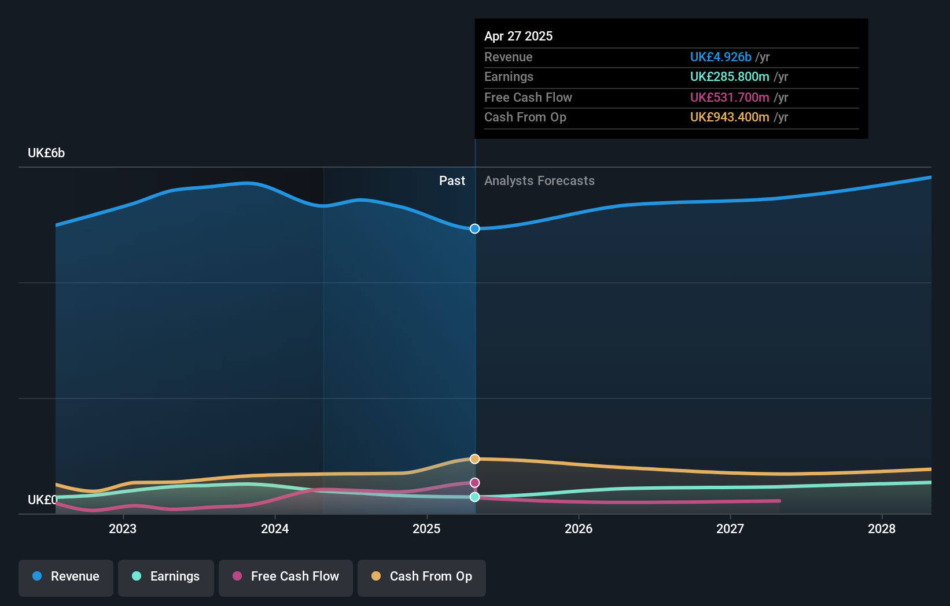Select the blue Revenue data point marker
This screenshot has height=606, width=950.
coord(474,228)
